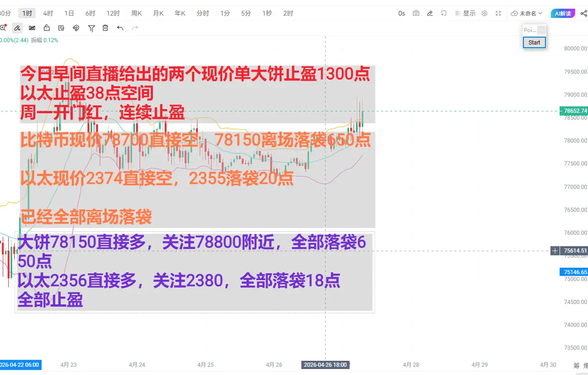The image size is (588, 375).
Task: Select the red text annotation 周一开门红，连续止盈
Action: click(x=103, y=113)
